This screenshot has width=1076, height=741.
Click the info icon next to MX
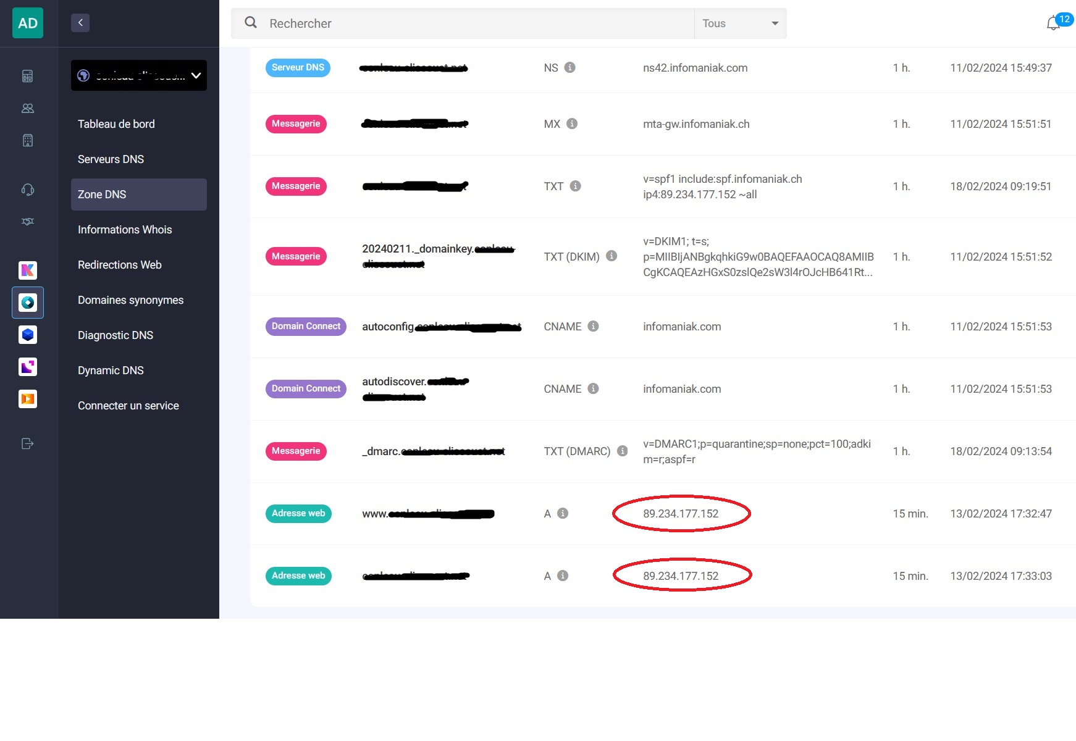pyautogui.click(x=572, y=124)
